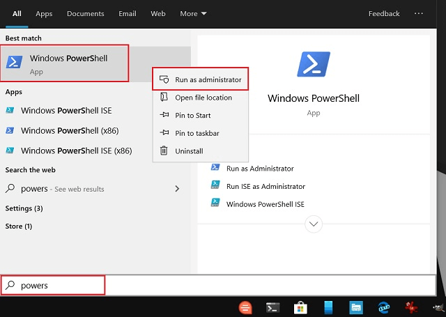
Task: Open the terminal icon on the taskbar
Action: 273,307
